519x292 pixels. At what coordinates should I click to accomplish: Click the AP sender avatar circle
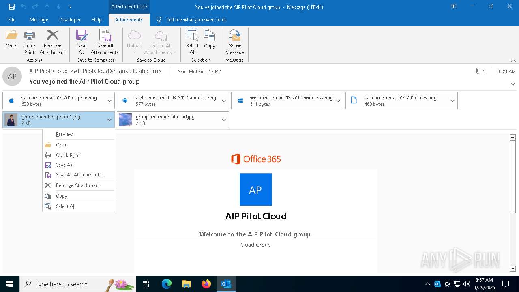coord(12,76)
